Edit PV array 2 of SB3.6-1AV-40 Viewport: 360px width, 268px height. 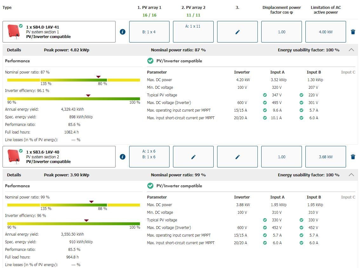pyautogui.click(x=193, y=157)
